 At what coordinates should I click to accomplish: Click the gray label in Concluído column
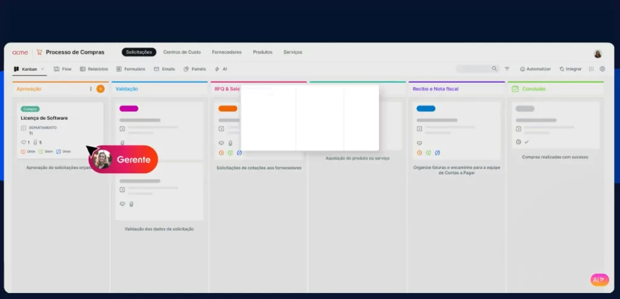(x=525, y=109)
